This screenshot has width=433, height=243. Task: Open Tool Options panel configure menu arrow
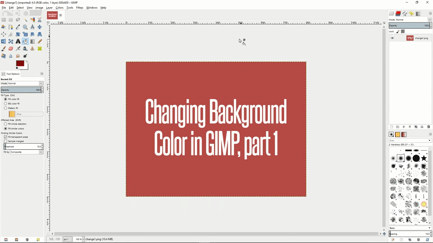click(42, 74)
